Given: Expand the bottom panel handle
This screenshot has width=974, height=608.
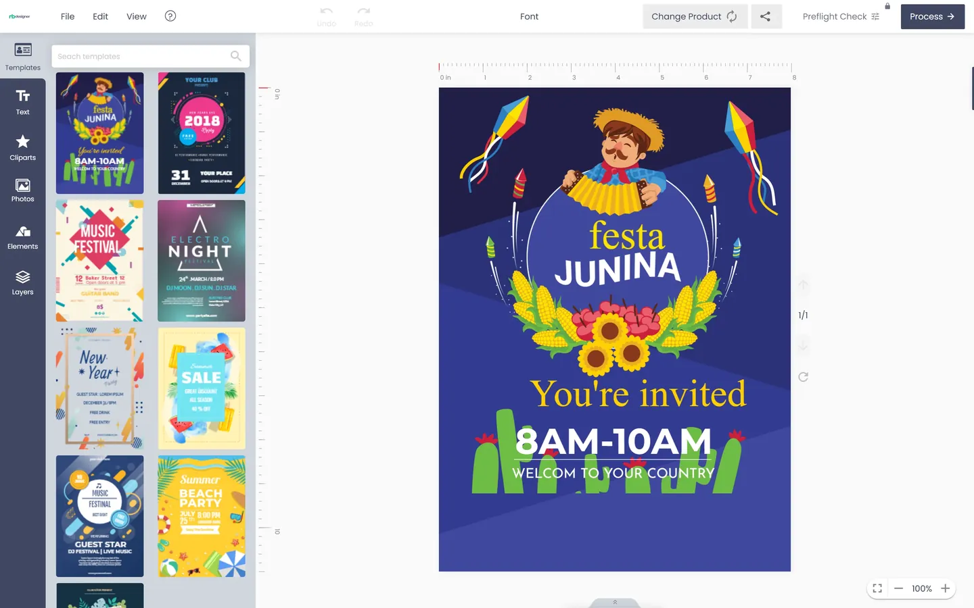Looking at the screenshot, I should (x=615, y=603).
